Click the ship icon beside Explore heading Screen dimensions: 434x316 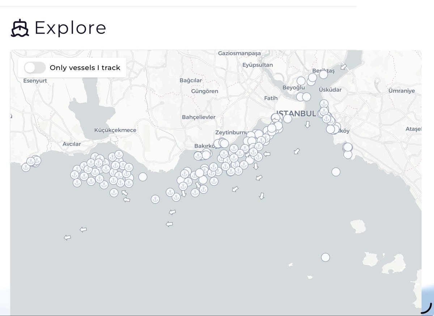[x=20, y=29]
